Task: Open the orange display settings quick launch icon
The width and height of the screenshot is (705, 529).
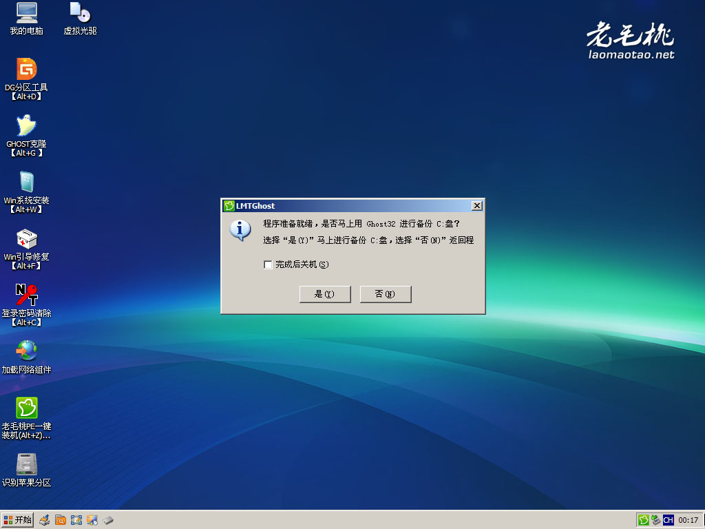Action: point(92,521)
